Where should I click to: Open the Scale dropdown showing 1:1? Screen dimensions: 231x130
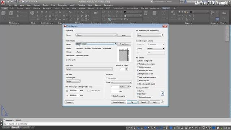point(121,82)
